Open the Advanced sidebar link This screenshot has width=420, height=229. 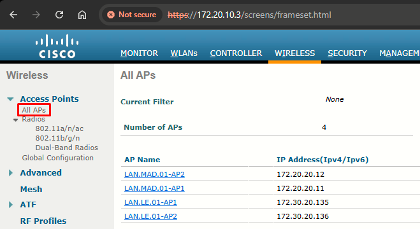coord(41,173)
